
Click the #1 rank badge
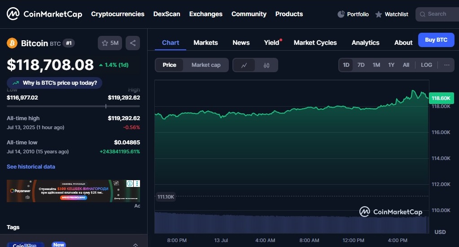click(69, 43)
